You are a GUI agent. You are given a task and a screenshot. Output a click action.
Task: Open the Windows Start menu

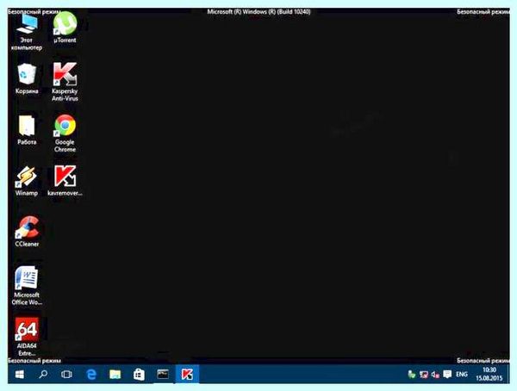pos(20,374)
